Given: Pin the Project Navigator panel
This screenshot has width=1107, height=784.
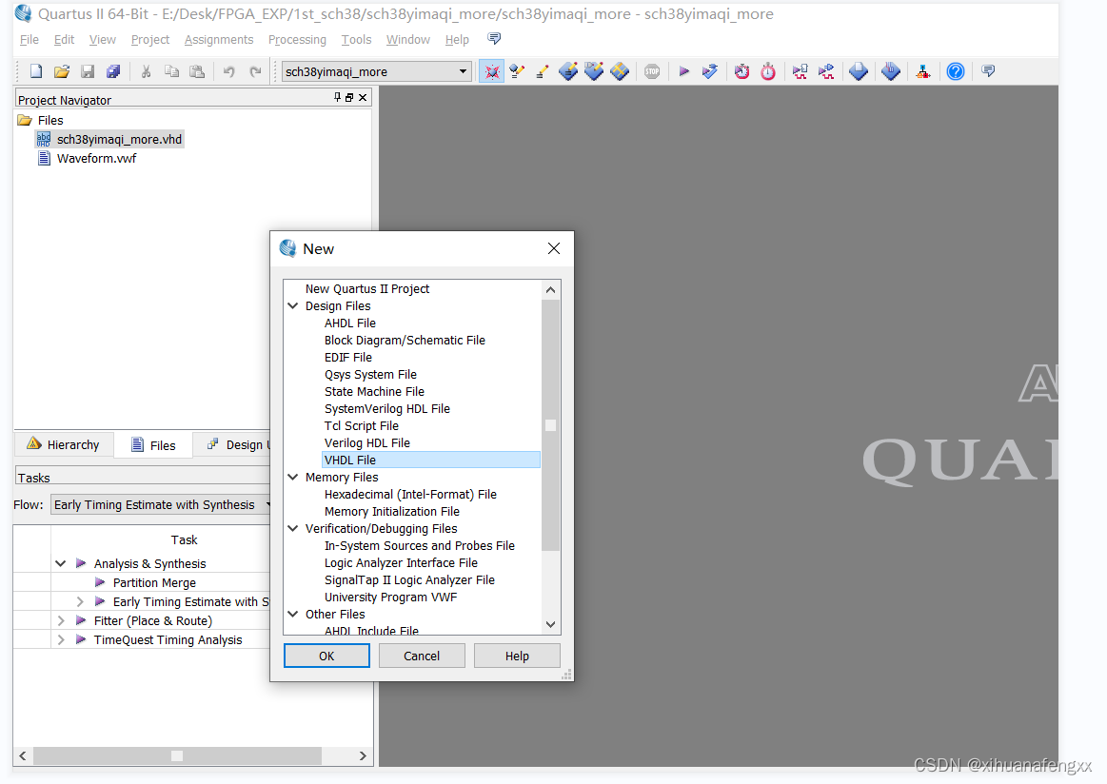Looking at the screenshot, I should (338, 97).
